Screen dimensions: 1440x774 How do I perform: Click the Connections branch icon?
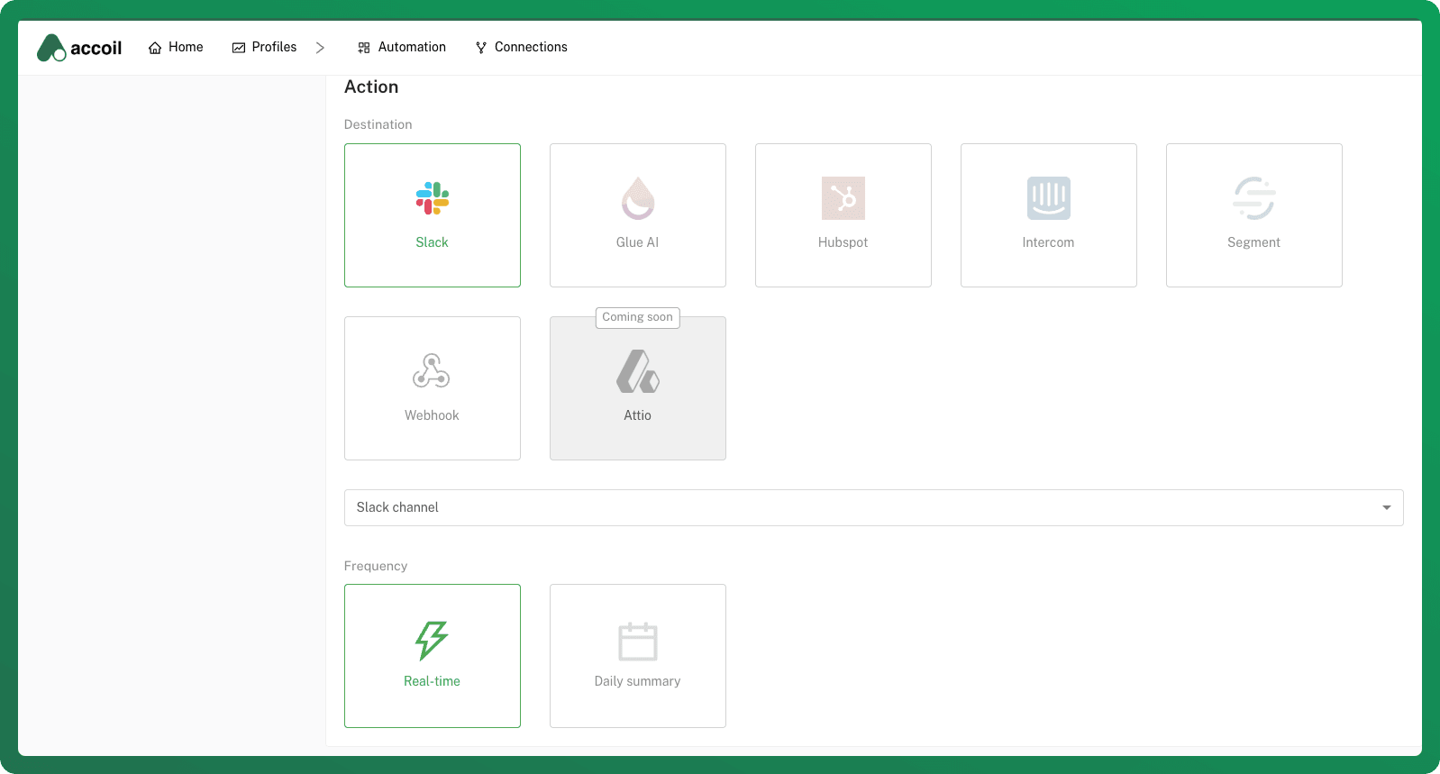(x=481, y=48)
